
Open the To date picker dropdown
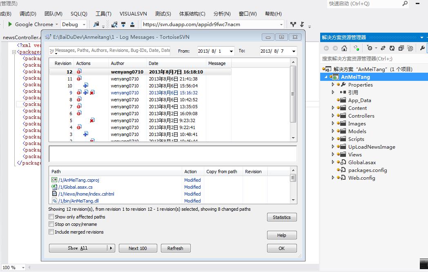pyautogui.click(x=294, y=51)
